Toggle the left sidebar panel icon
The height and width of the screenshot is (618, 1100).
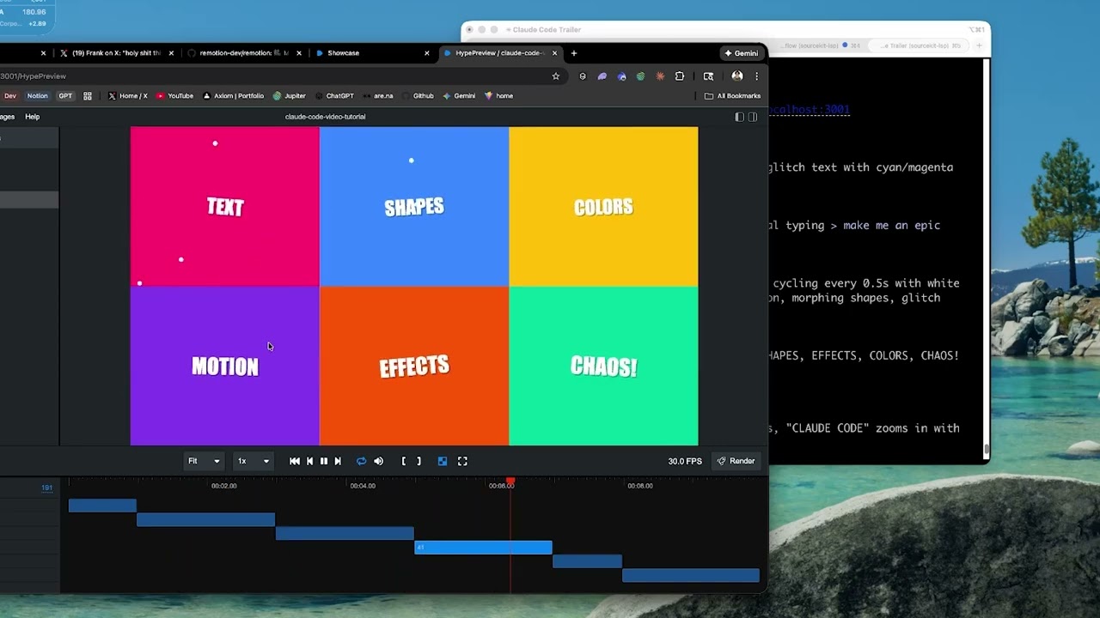(739, 117)
